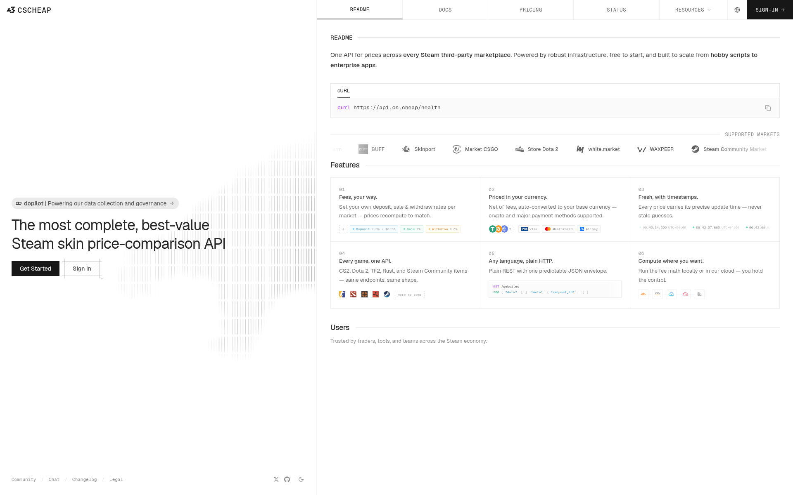Select the cURL code tab

pos(344,91)
